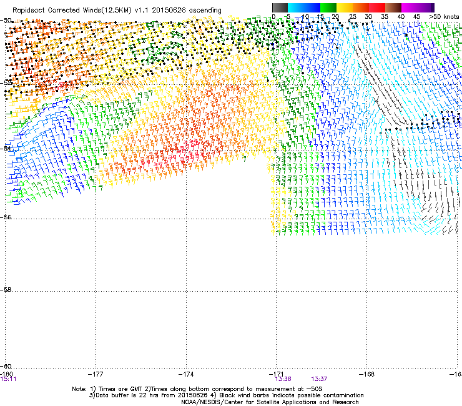
Task: Click the purple '13:36' swath time label
Action: pos(283,379)
